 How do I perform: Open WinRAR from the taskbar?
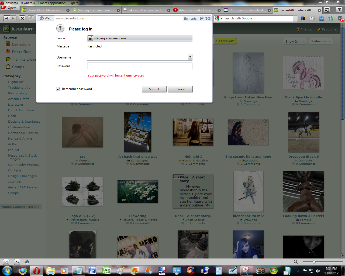coord(260,271)
